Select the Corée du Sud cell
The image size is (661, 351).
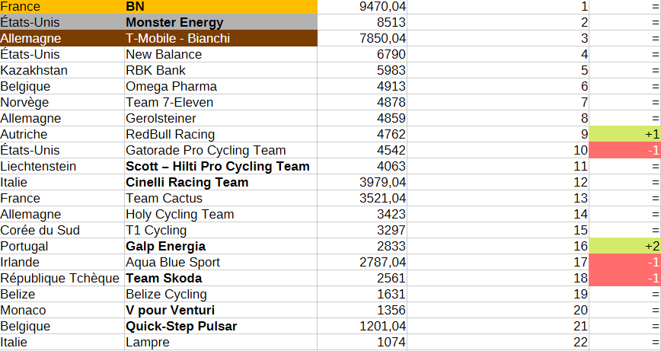pos(62,230)
